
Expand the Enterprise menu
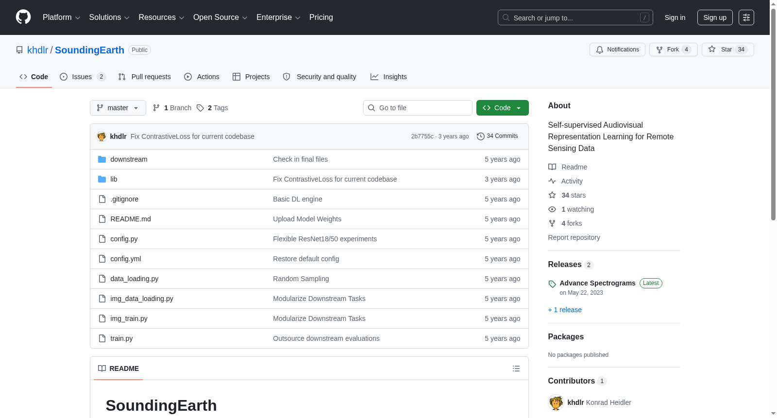pos(278,17)
